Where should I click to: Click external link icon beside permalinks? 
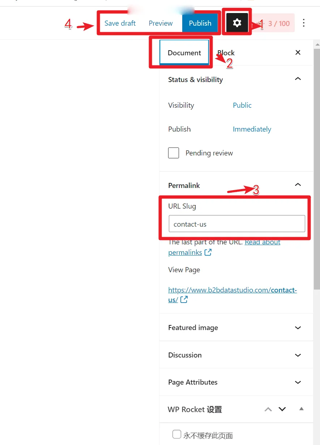click(208, 252)
